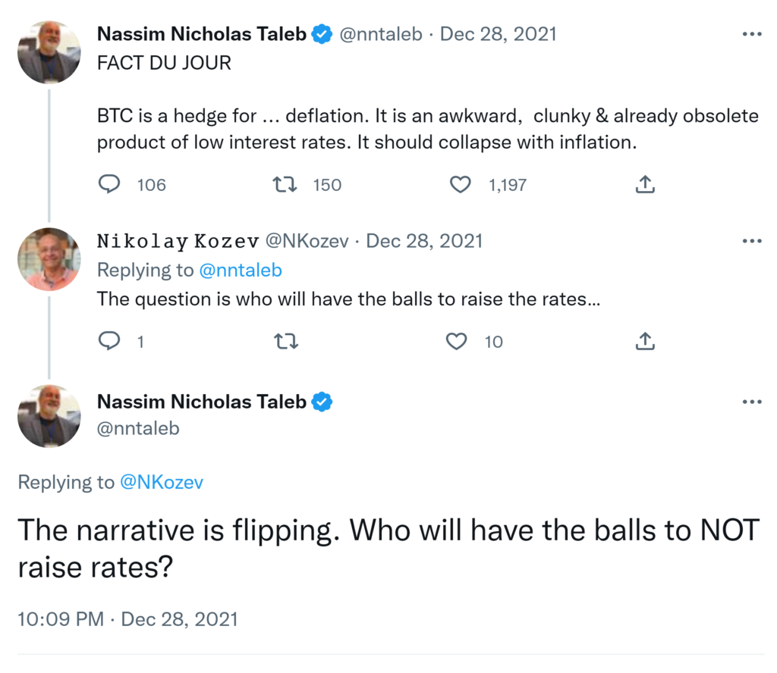Click Nassim Nicholas Taleb name in top tweet
This screenshot has width=777, height=673.
coord(202,34)
